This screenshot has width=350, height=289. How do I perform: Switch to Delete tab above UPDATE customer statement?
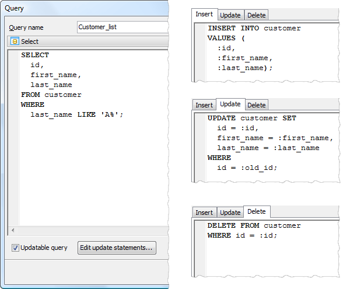[x=256, y=105]
